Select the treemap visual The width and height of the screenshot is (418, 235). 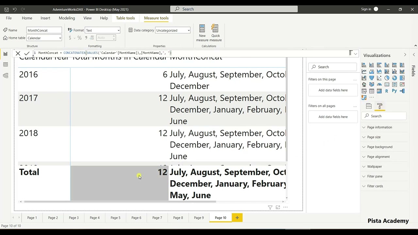click(x=402, y=78)
